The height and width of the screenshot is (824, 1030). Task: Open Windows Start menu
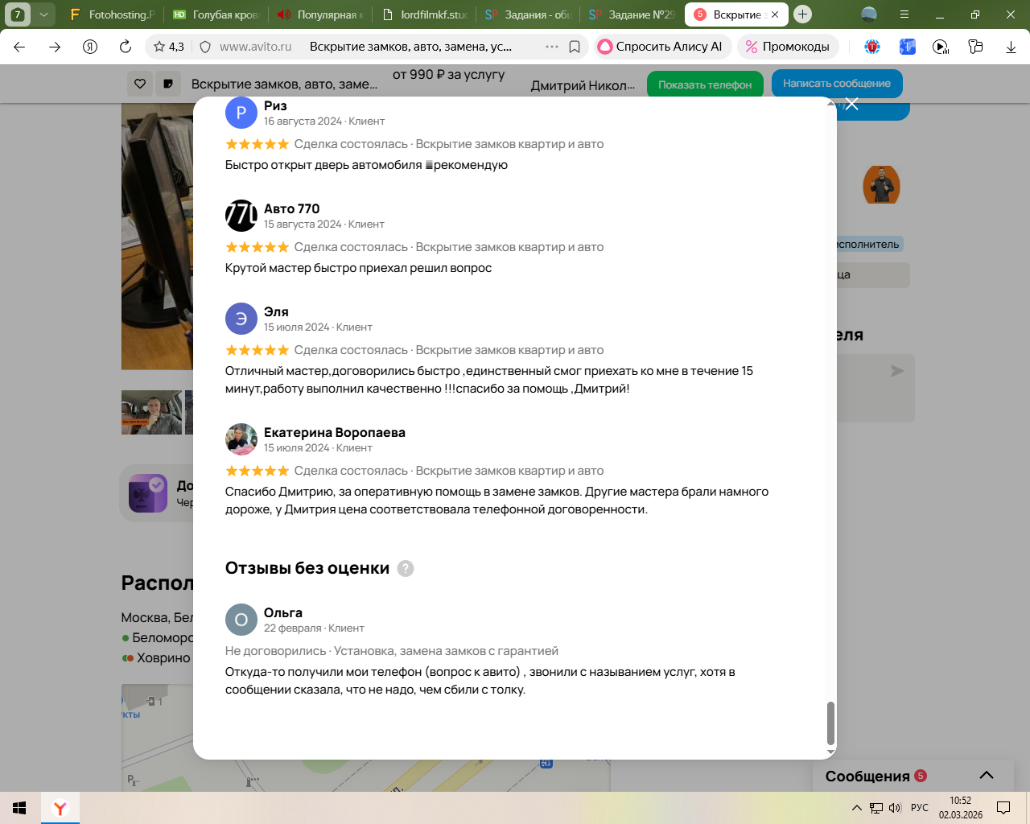coord(19,808)
